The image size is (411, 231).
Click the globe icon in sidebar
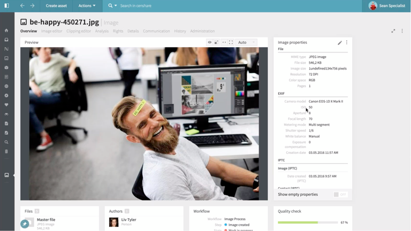pos(6,86)
